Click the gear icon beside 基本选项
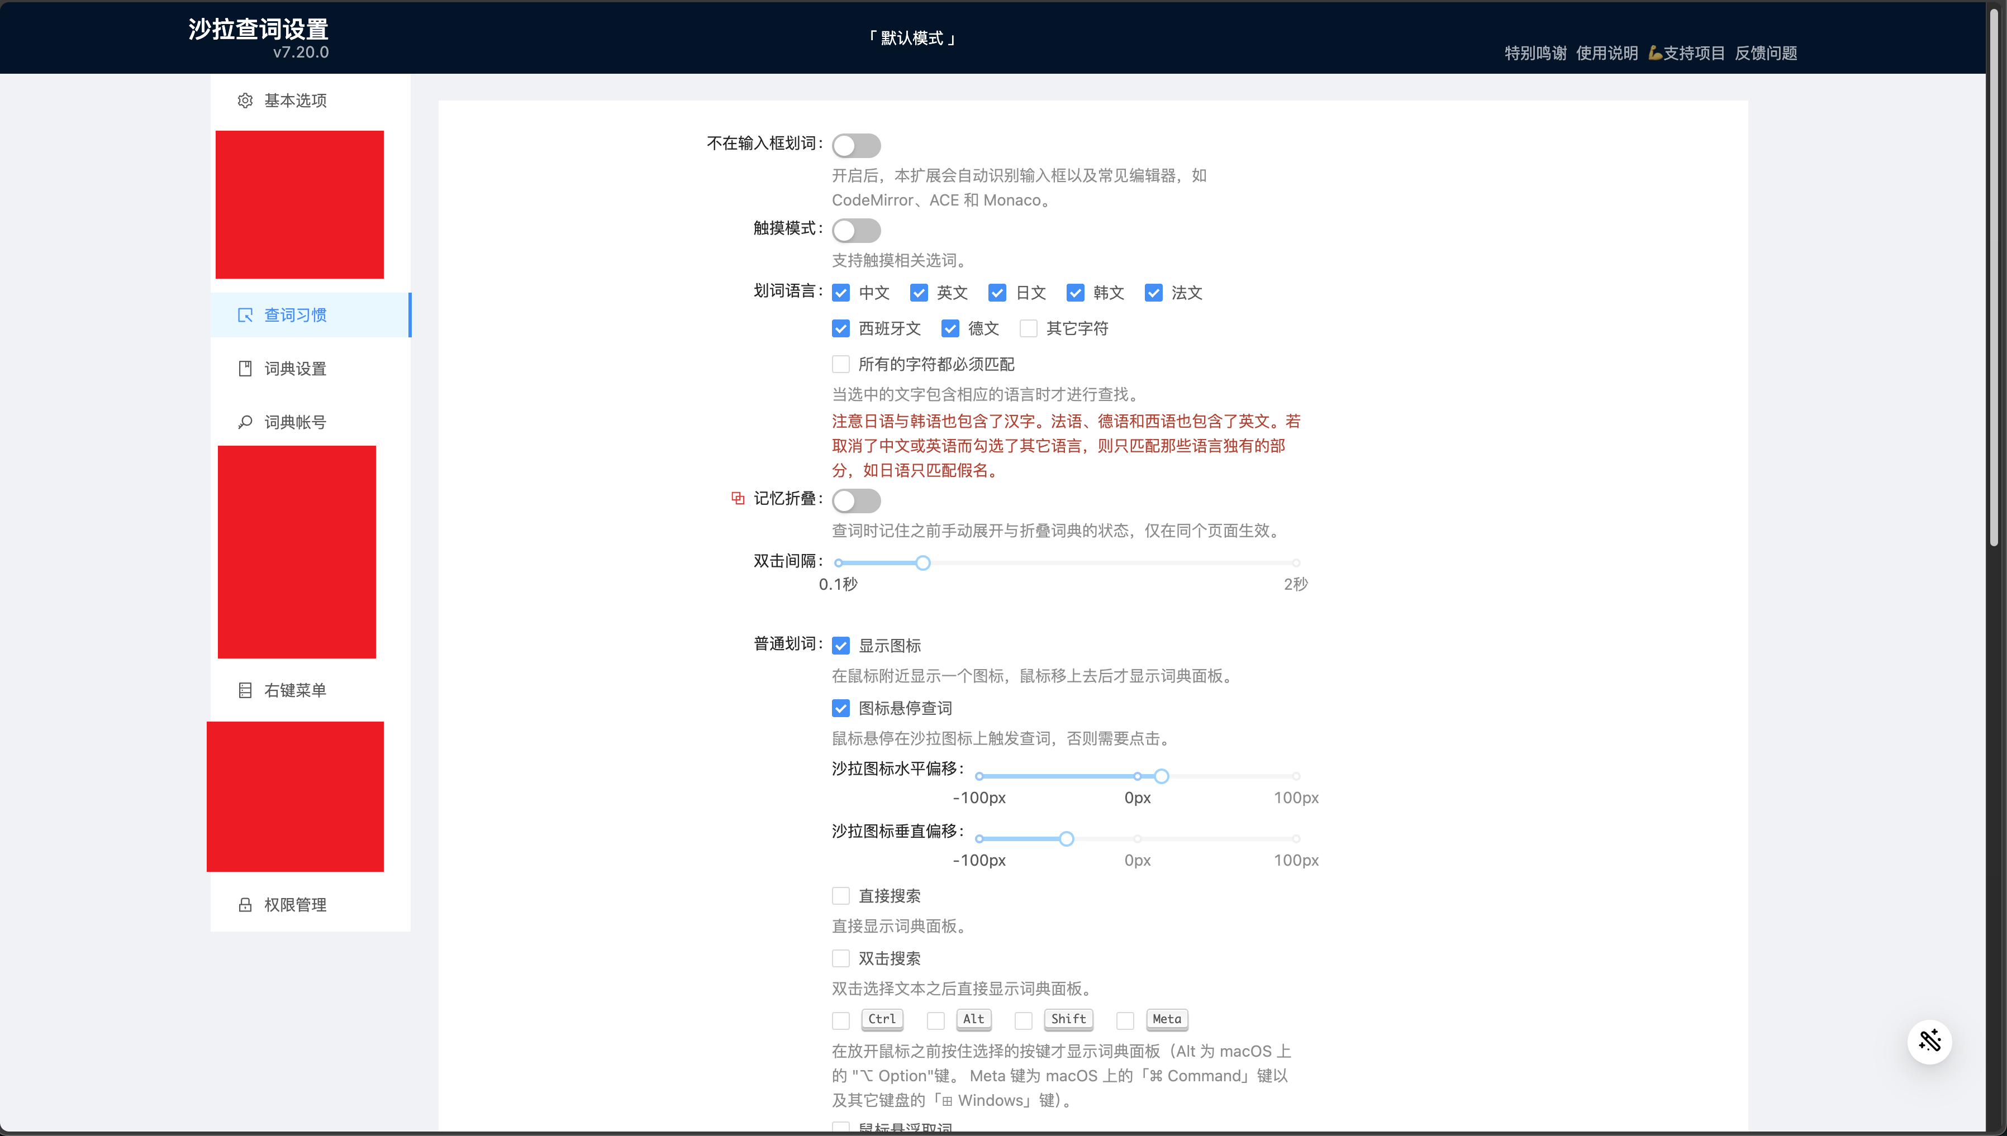This screenshot has width=2007, height=1136. 245,101
